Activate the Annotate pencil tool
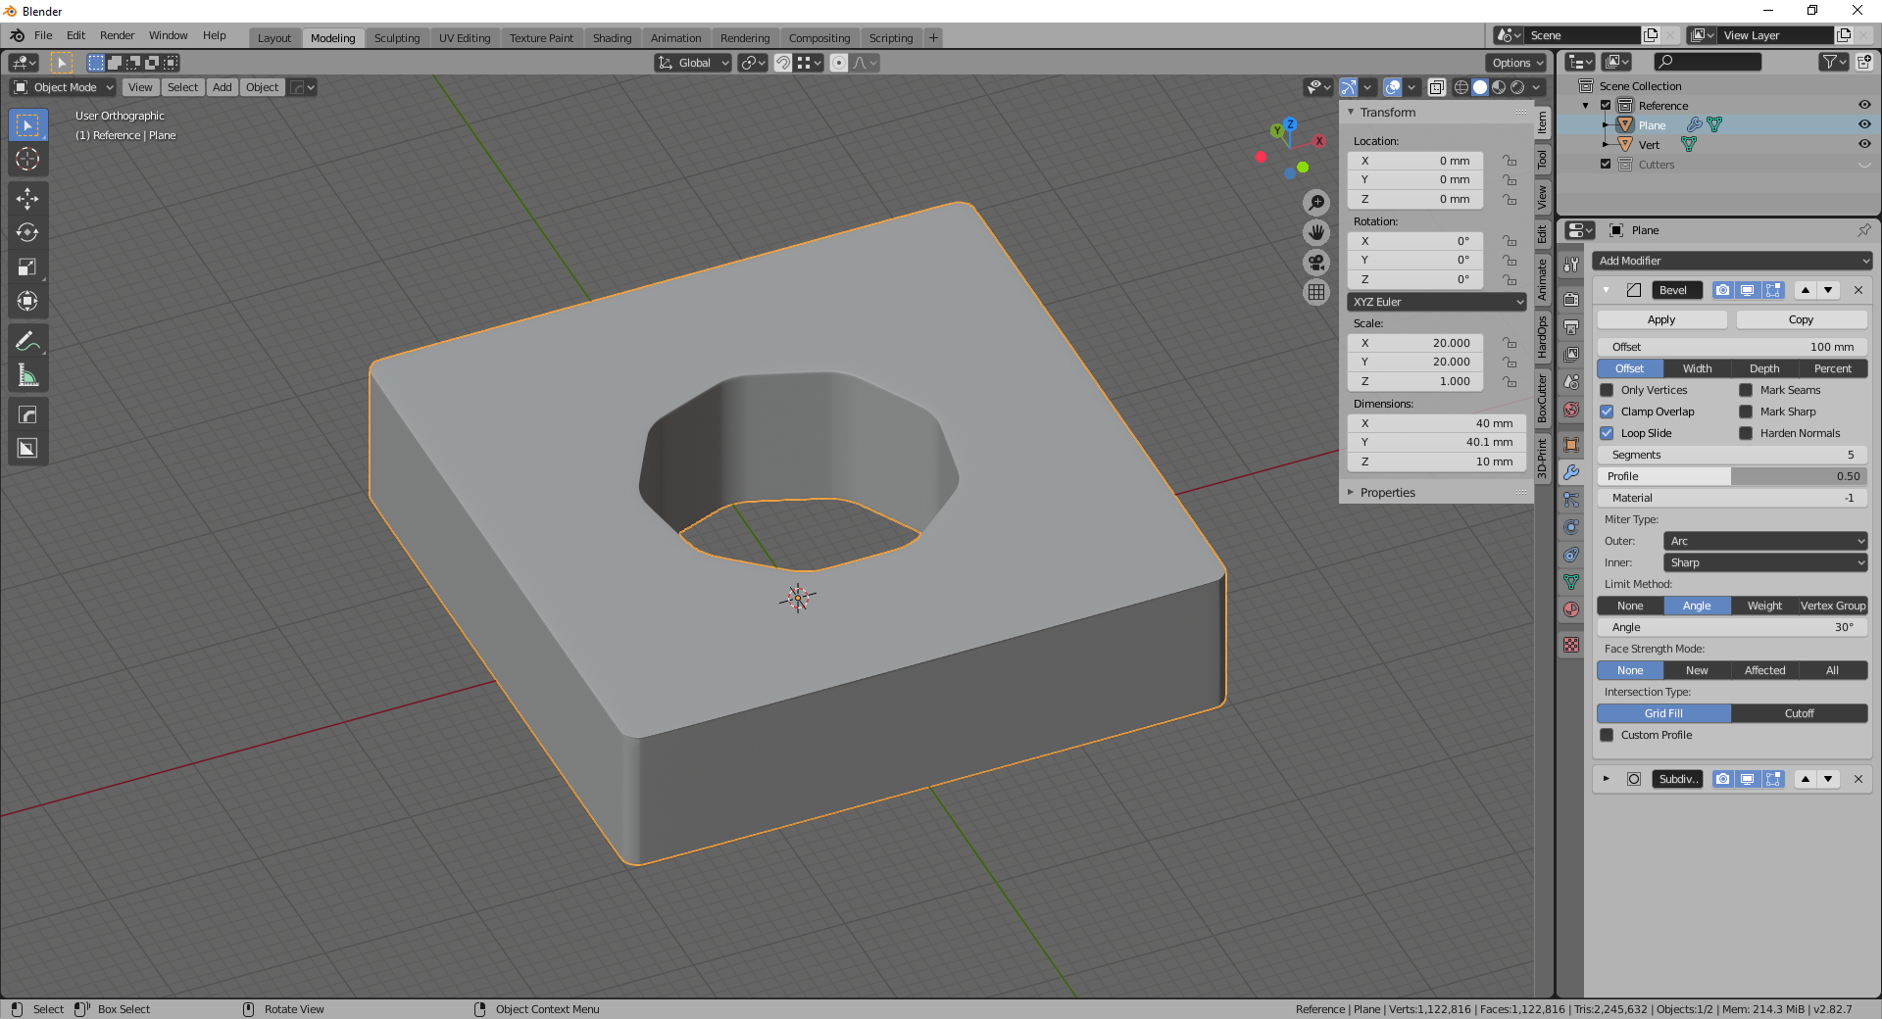The width and height of the screenshot is (1882, 1019). coord(27,341)
